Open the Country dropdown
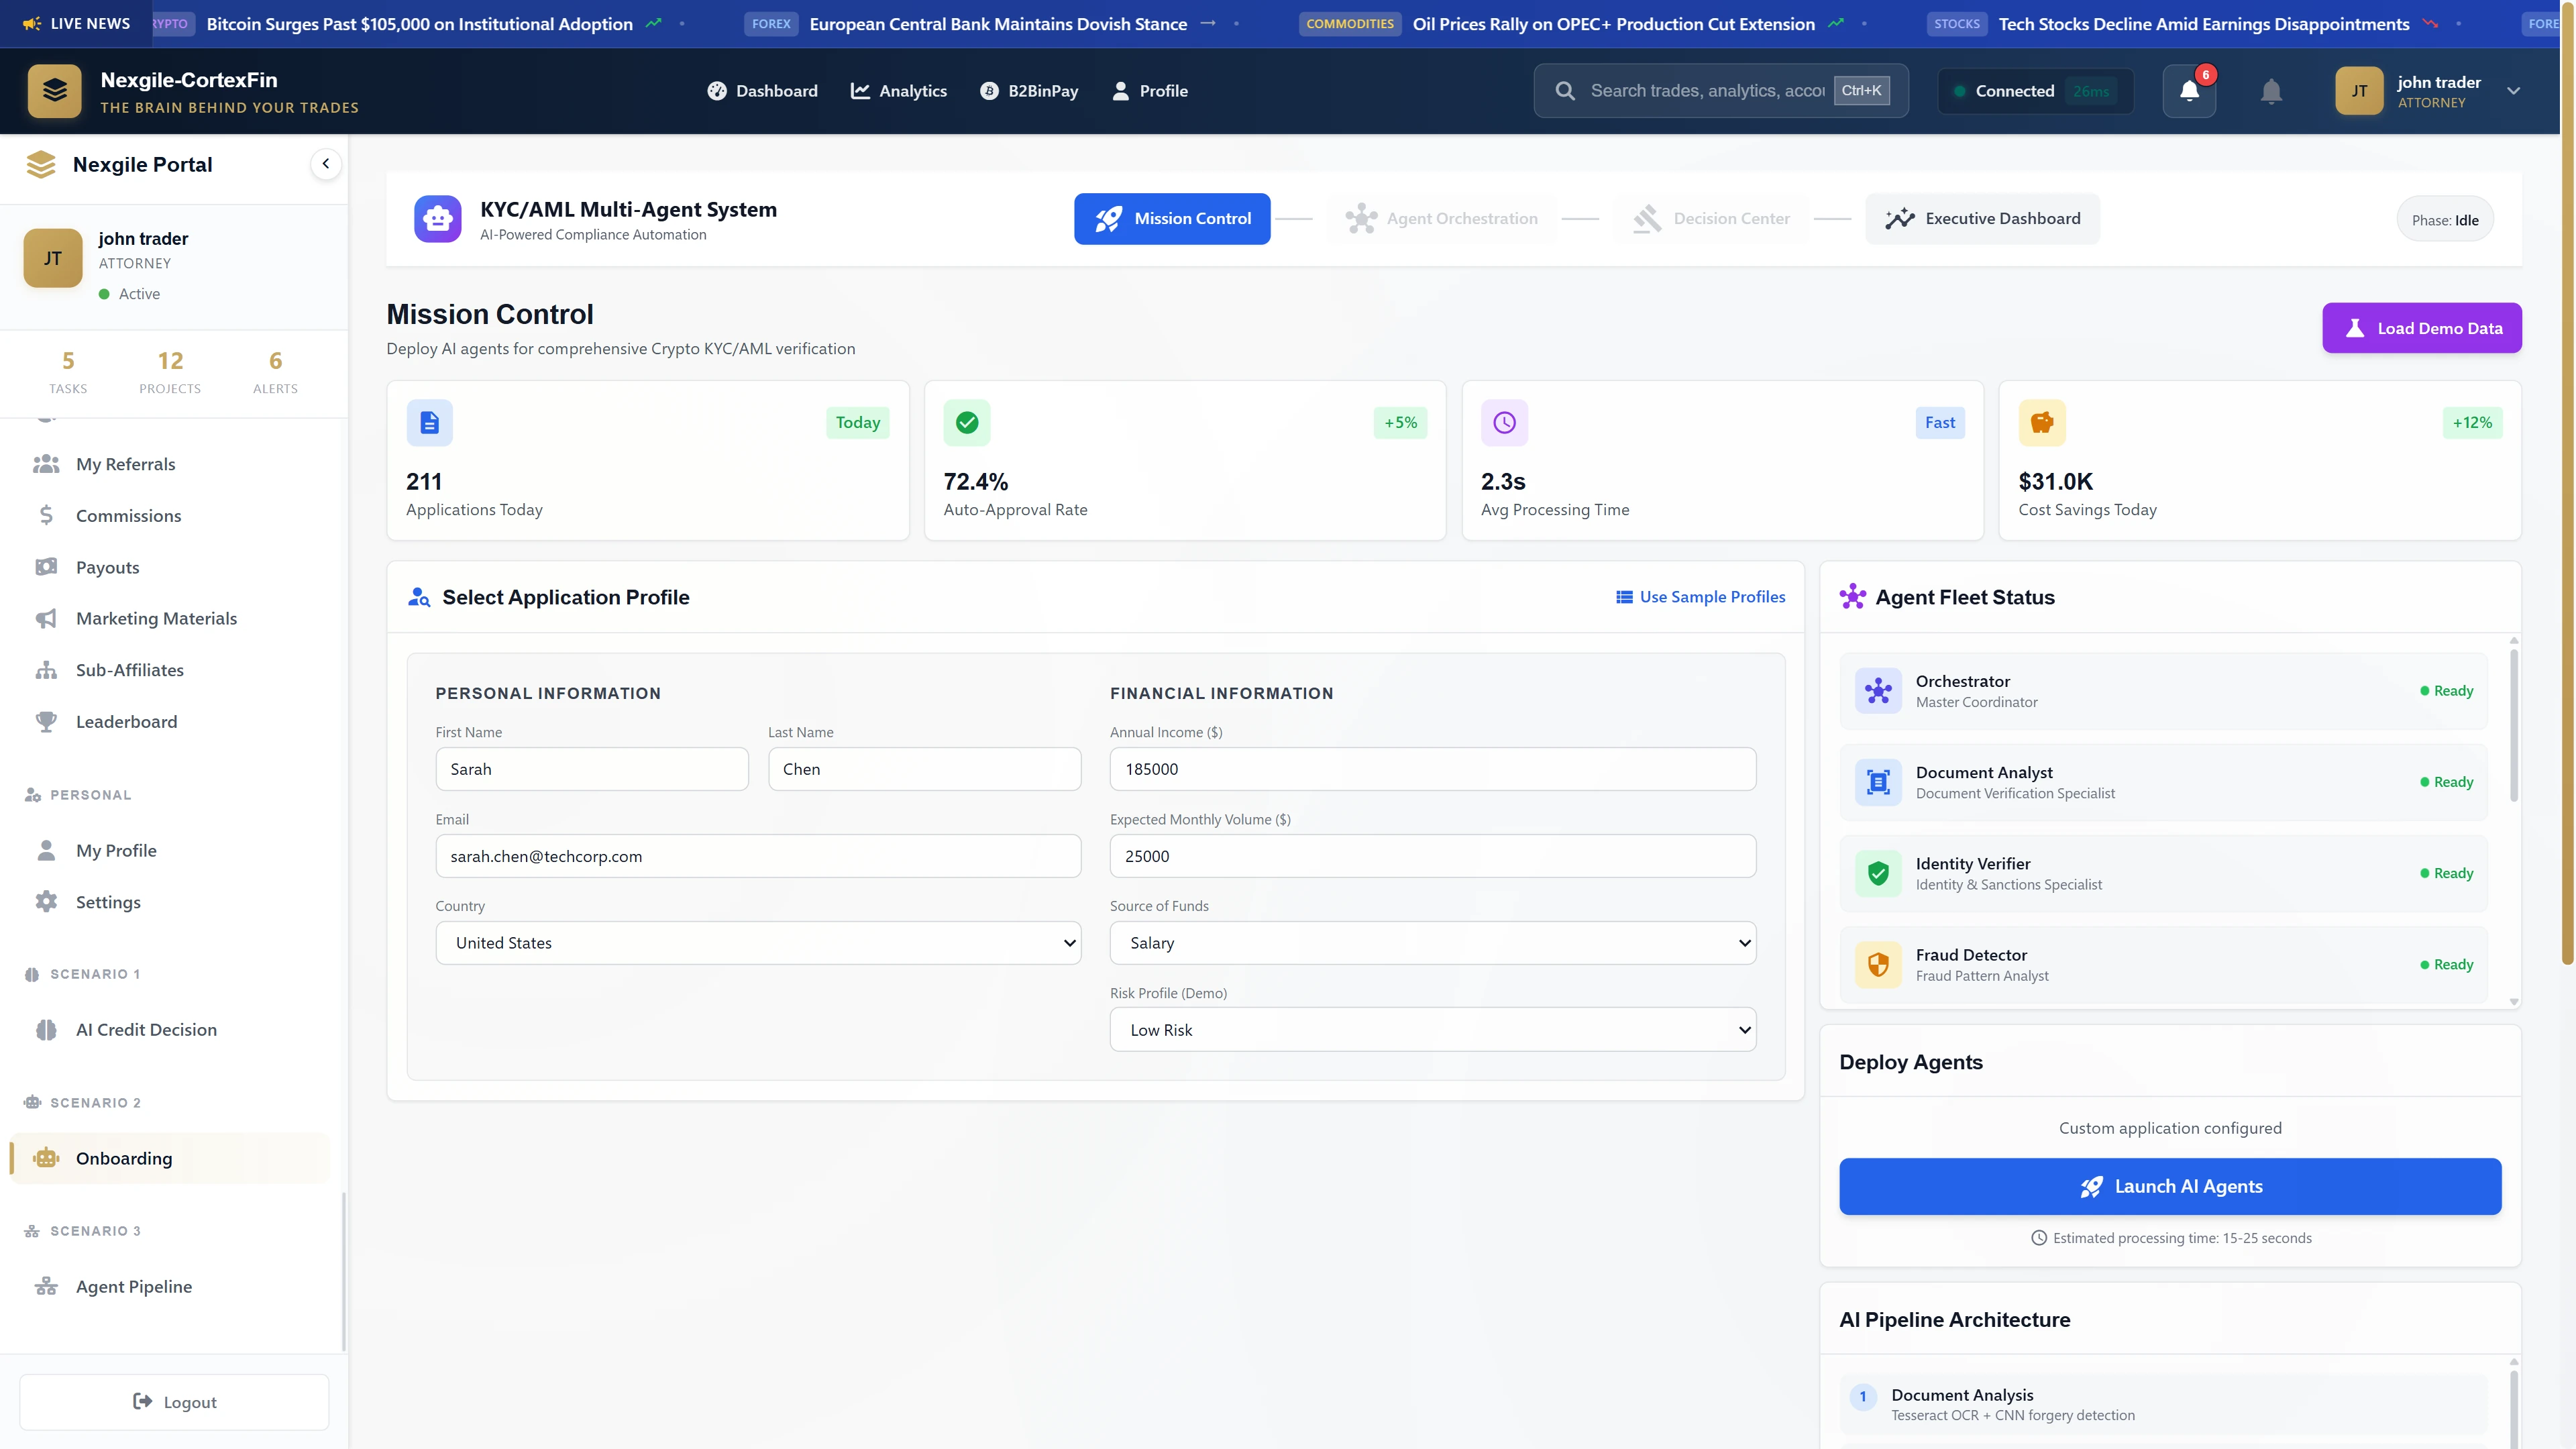This screenshot has width=2576, height=1449. pyautogui.click(x=758, y=942)
